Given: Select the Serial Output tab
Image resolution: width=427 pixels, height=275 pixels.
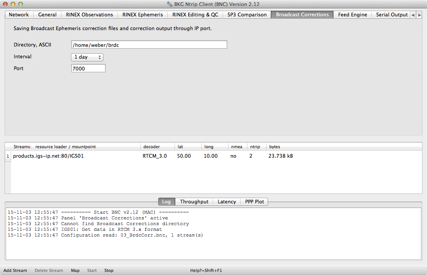Looking at the screenshot, I should coord(392,15).
